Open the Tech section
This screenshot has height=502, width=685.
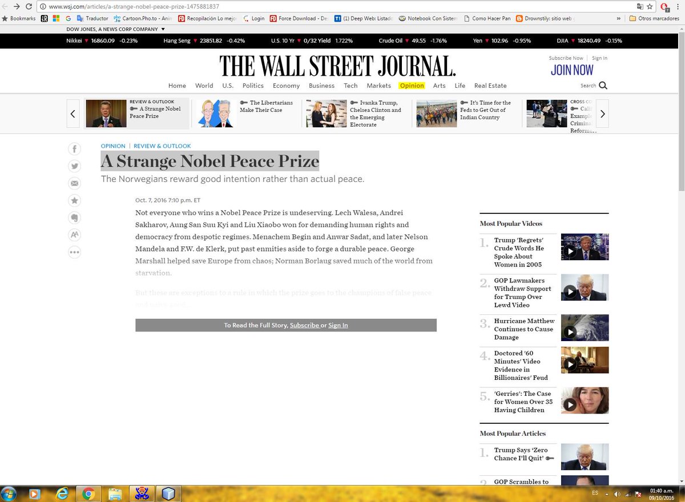pyautogui.click(x=350, y=86)
